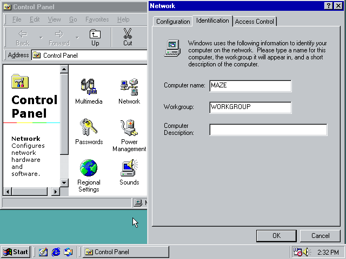
Task: Click the Control Panel folder icon in Address bar
Action: pos(36,55)
